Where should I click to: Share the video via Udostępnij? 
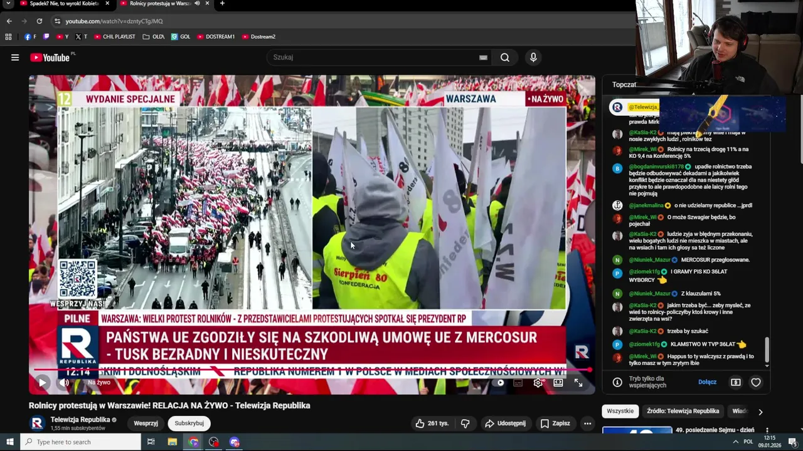[x=505, y=423]
